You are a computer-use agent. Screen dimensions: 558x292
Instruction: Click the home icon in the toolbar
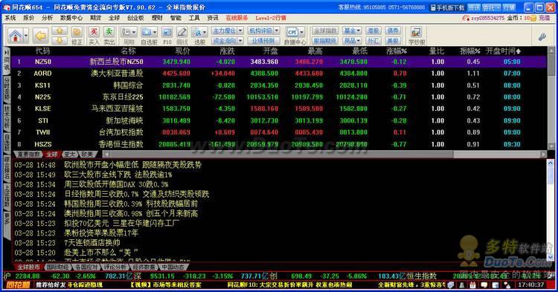16,36
